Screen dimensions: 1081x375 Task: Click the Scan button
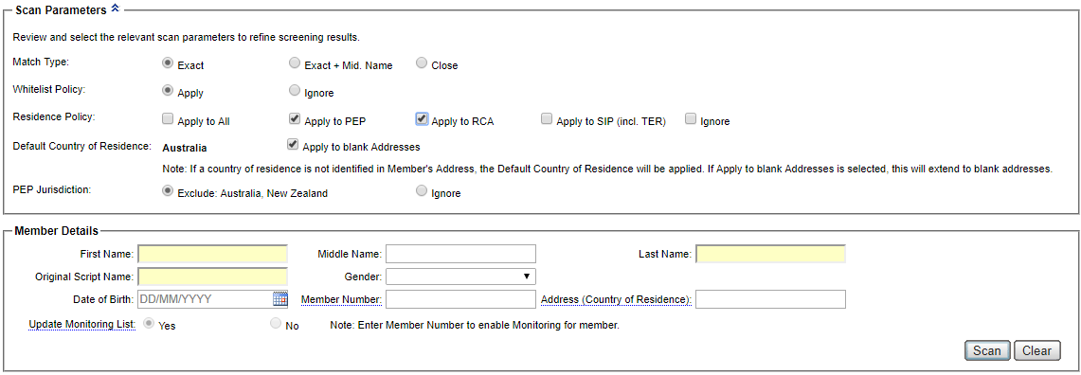pos(986,350)
